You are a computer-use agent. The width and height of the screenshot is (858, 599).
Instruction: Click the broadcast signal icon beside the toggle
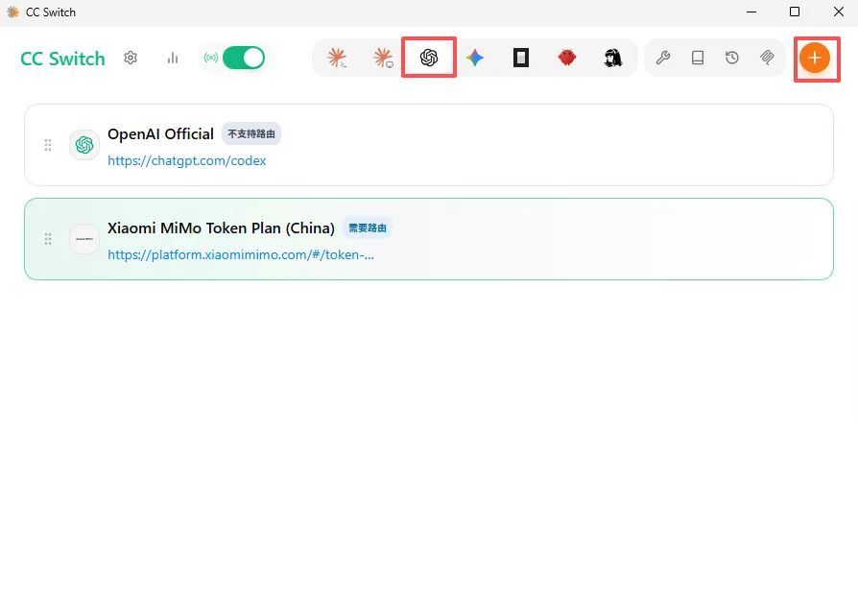(x=211, y=58)
